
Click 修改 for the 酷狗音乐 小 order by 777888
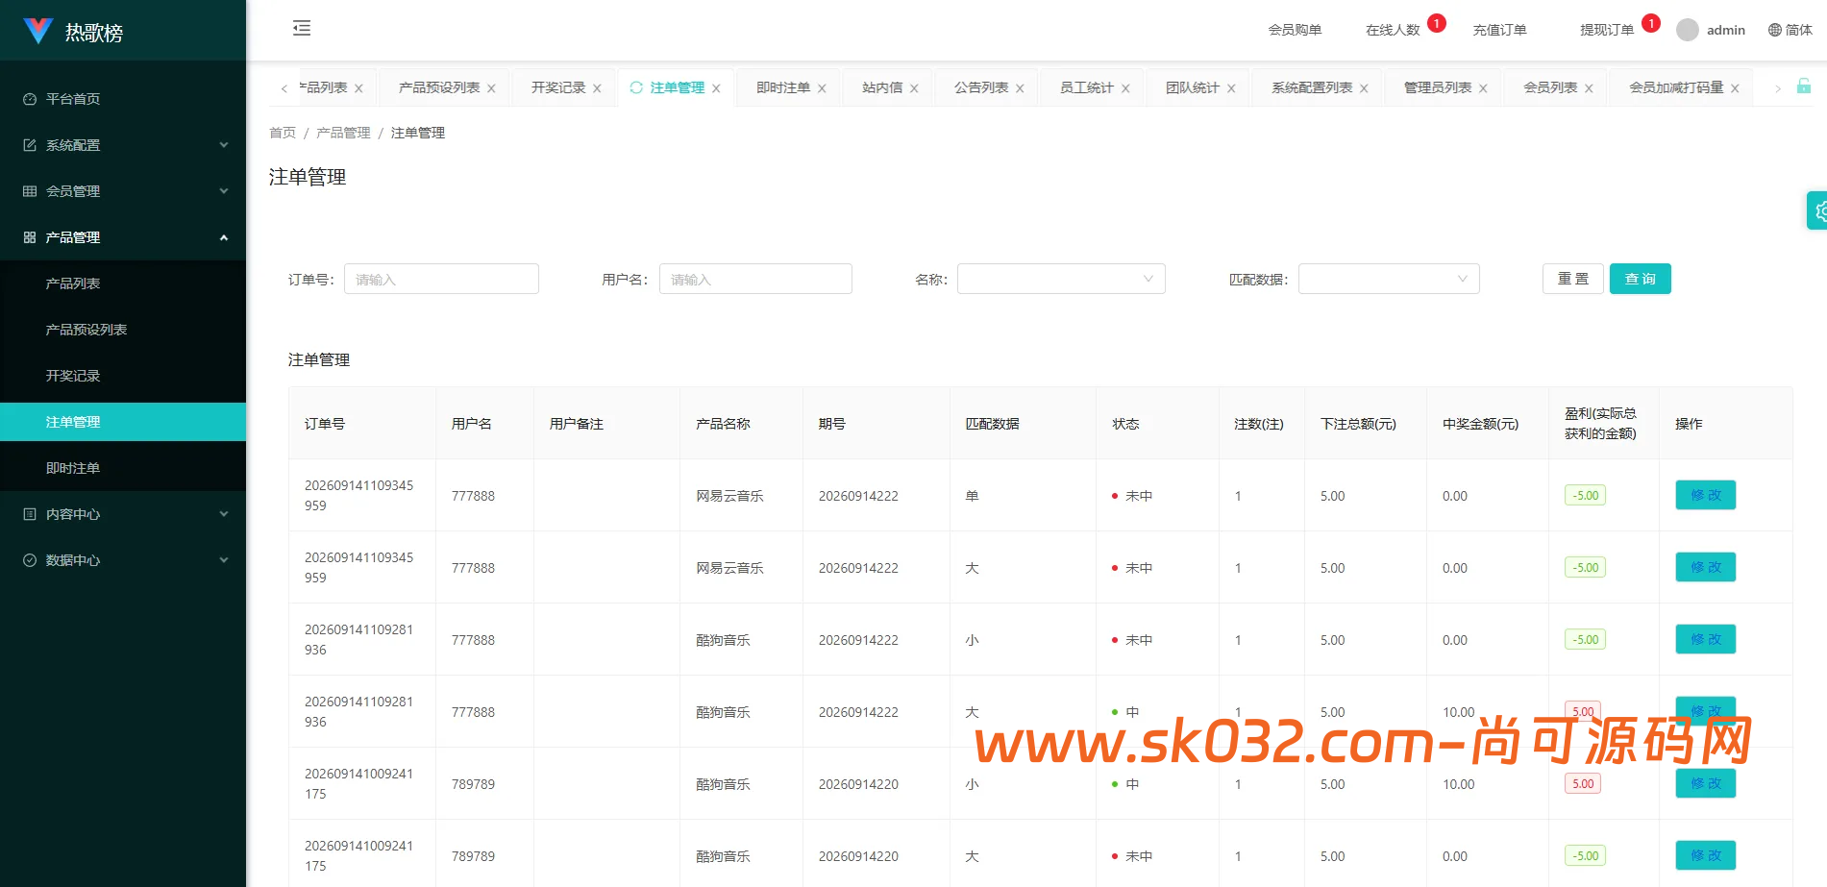pos(1706,639)
